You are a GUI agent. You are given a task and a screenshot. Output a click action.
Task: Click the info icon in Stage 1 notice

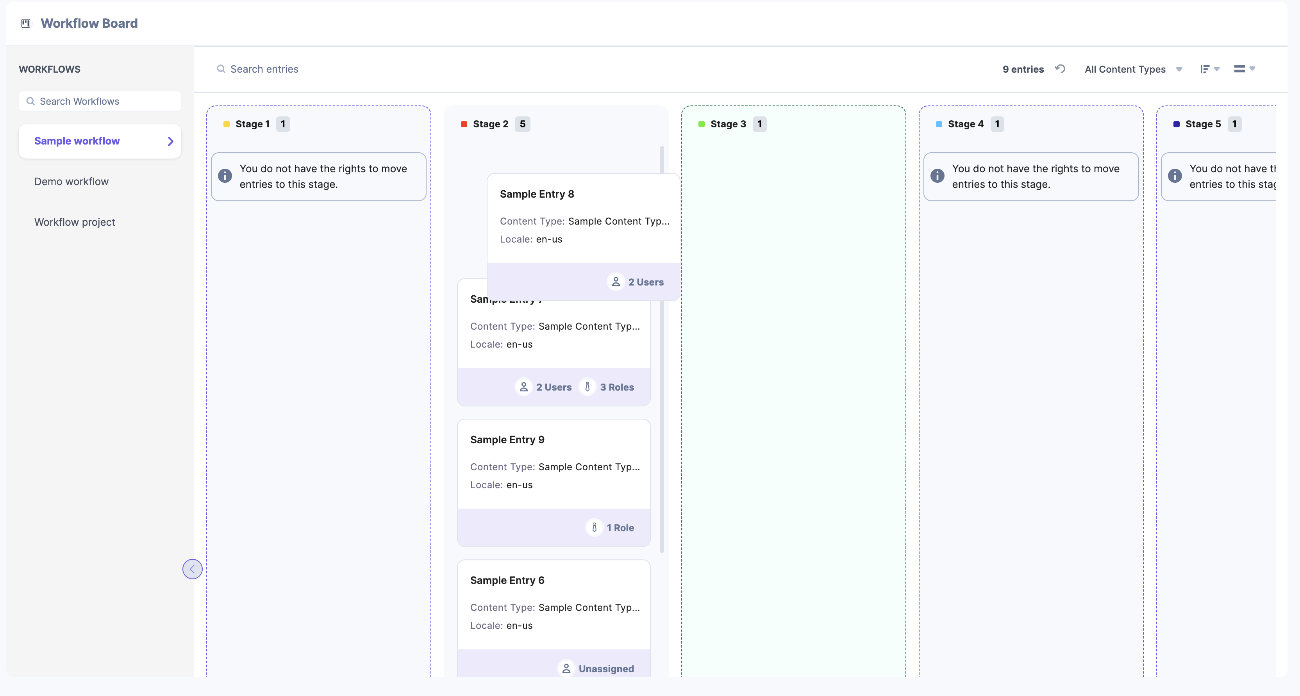point(225,176)
